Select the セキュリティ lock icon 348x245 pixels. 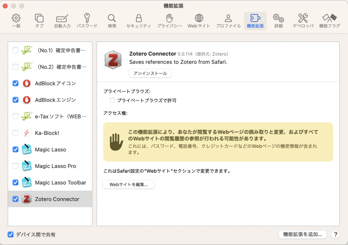click(x=139, y=21)
